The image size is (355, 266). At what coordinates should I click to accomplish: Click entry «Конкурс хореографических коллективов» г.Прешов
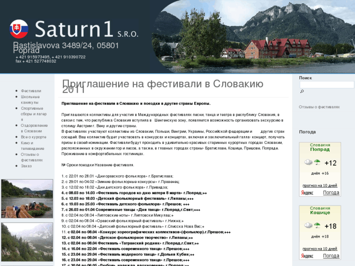[x=146, y=232]
